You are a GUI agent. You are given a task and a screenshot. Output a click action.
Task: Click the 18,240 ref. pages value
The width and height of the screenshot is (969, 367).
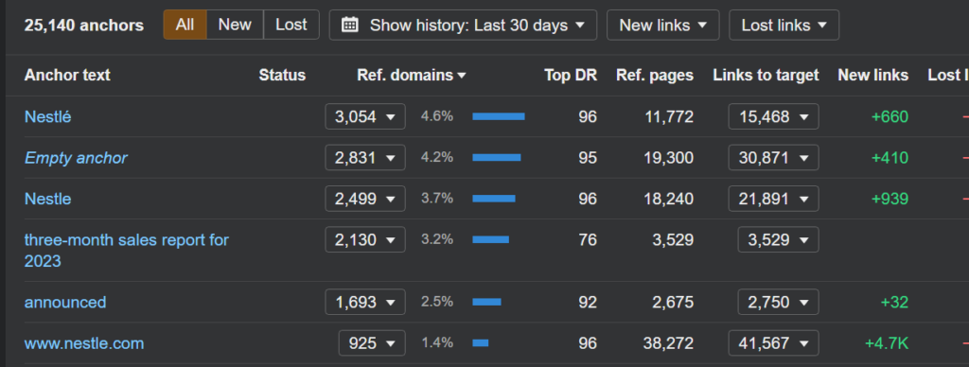click(x=669, y=199)
